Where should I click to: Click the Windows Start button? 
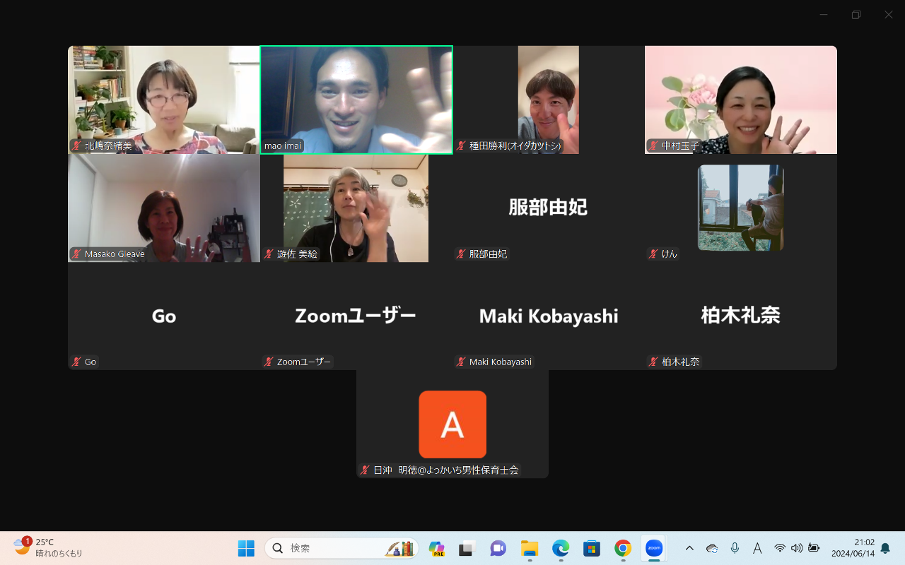coord(246,548)
